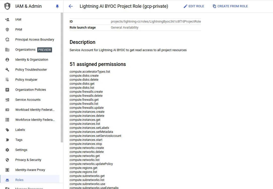273x189 pixels.
Task: Click the compute.disks.create permission
Action: (x=84, y=76)
